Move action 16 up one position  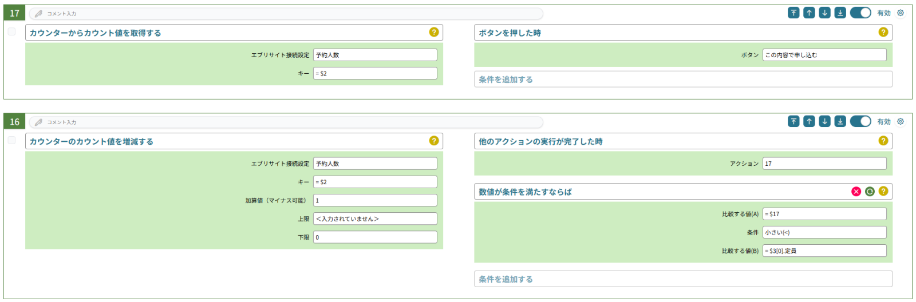coord(809,121)
